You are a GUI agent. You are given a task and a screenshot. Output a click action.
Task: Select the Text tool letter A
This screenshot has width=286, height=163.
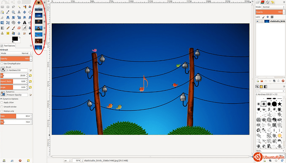(24, 23)
